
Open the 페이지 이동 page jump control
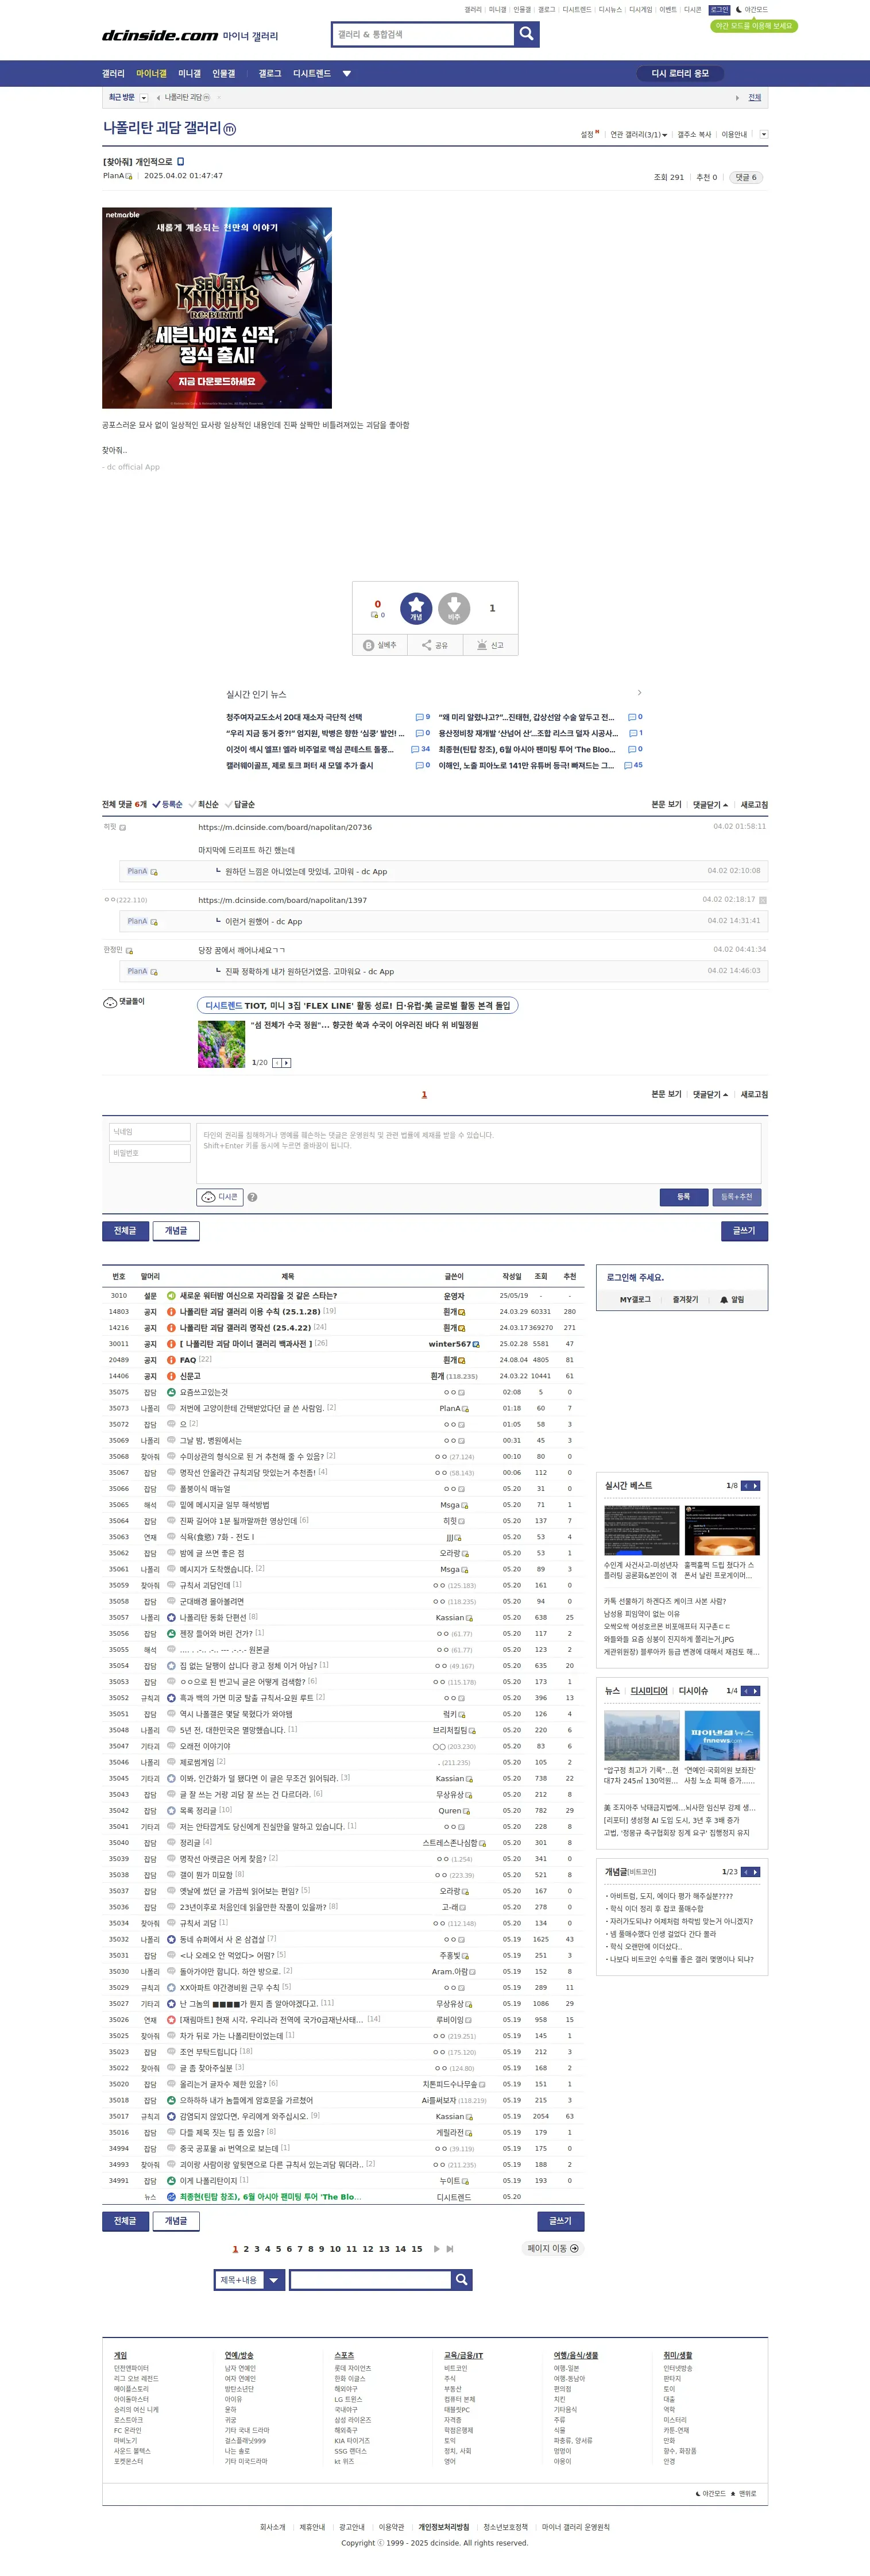click(552, 2249)
